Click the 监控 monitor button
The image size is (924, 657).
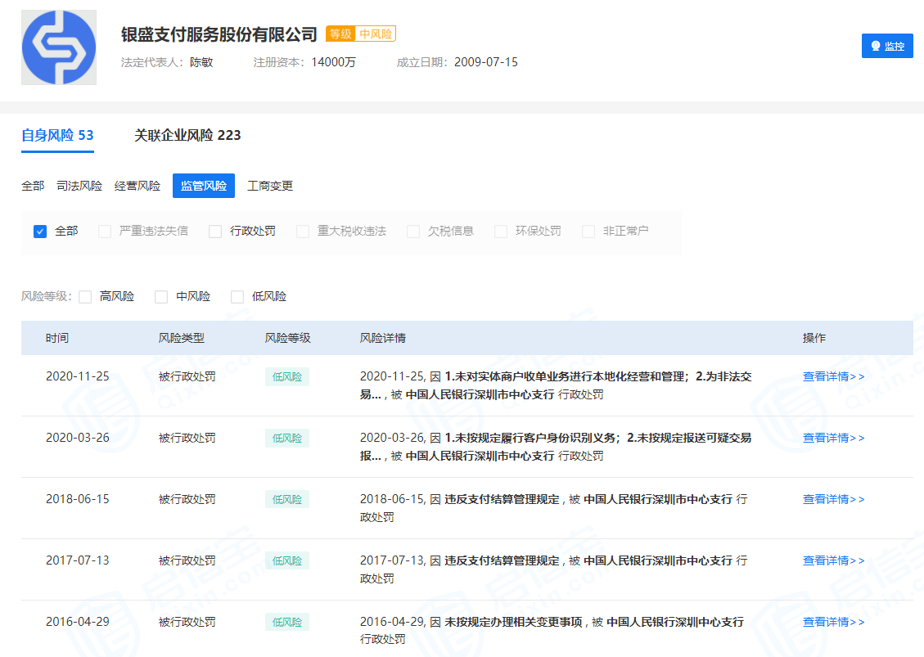[887, 46]
